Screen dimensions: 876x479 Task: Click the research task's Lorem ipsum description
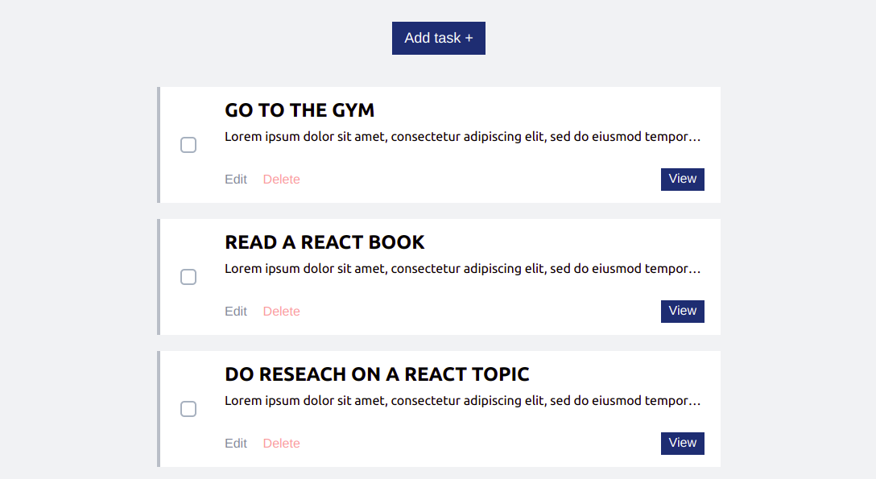click(x=463, y=401)
